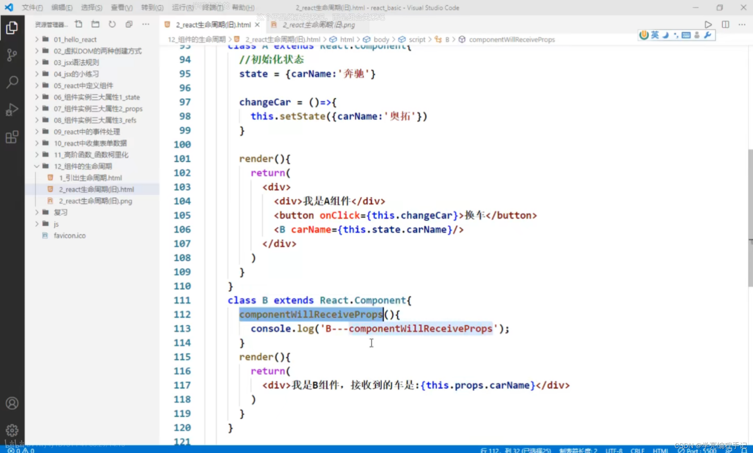Open the Source Control view
Screen dimensions: 753x453
pyautogui.click(x=12, y=55)
